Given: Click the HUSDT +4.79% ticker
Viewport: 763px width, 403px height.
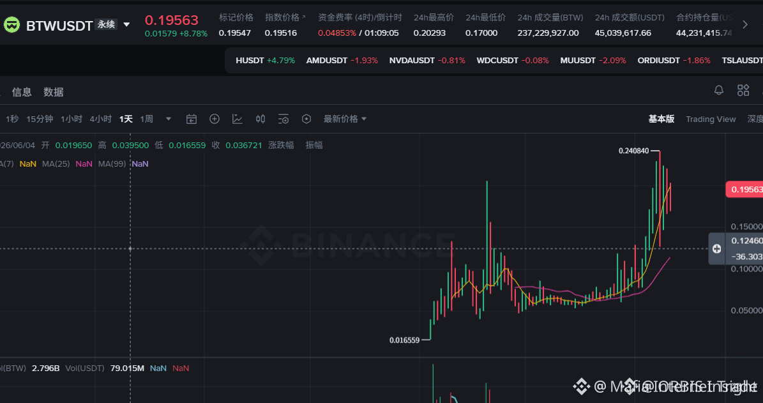Looking at the screenshot, I should [x=265, y=60].
